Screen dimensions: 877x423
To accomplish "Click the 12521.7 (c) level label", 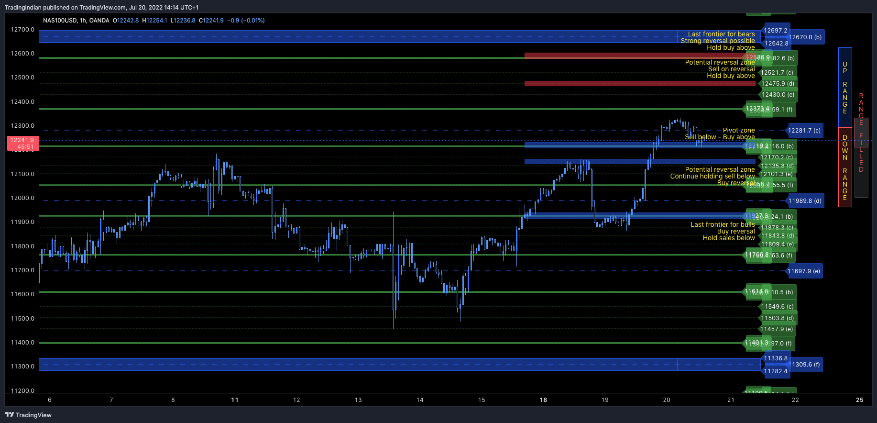I will click(x=777, y=73).
